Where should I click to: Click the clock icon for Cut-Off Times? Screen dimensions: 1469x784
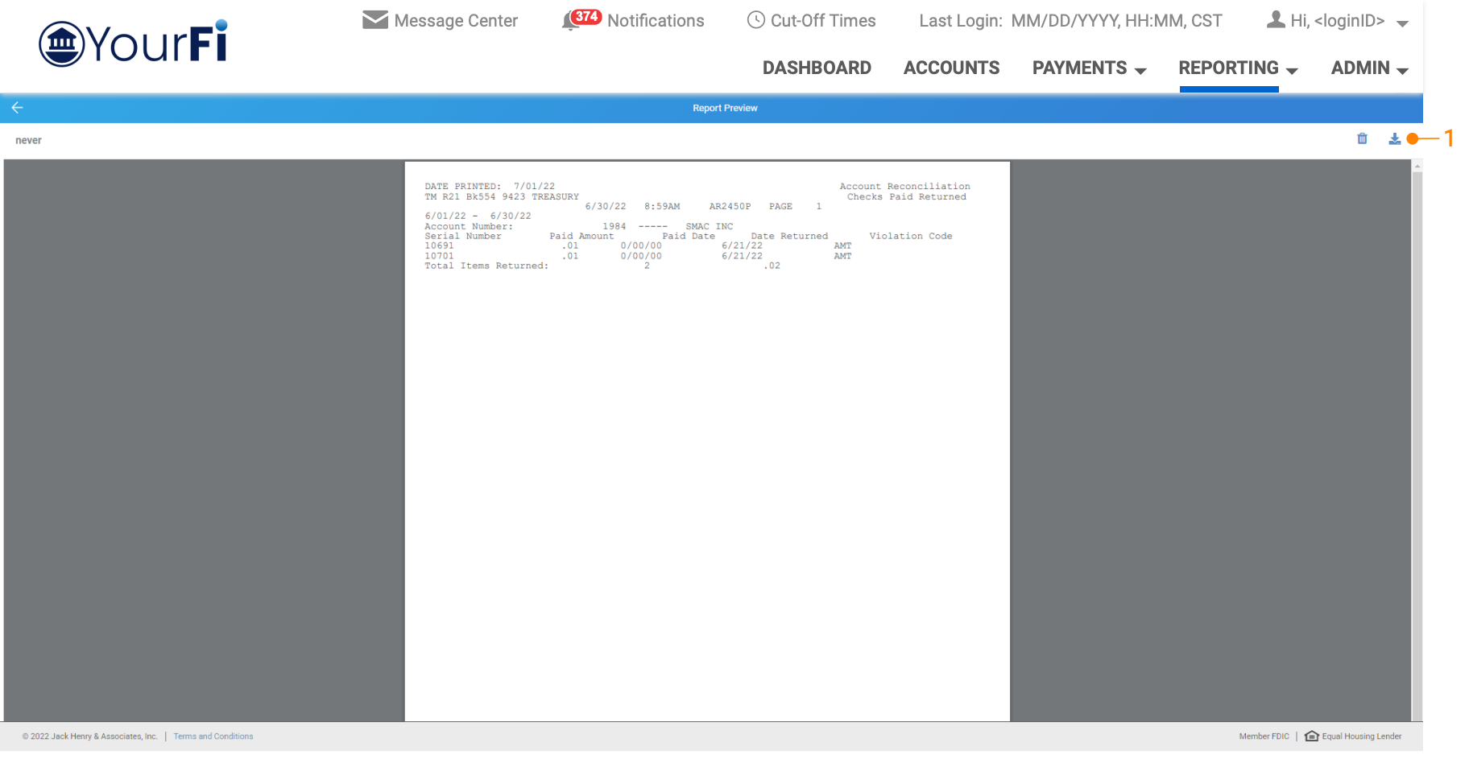755,20
